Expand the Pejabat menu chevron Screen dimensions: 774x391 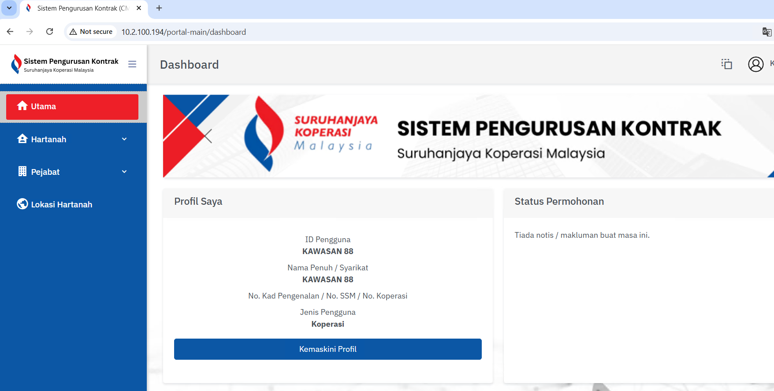(124, 172)
